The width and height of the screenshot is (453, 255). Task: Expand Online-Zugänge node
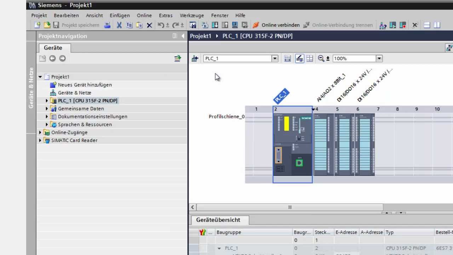[40, 132]
